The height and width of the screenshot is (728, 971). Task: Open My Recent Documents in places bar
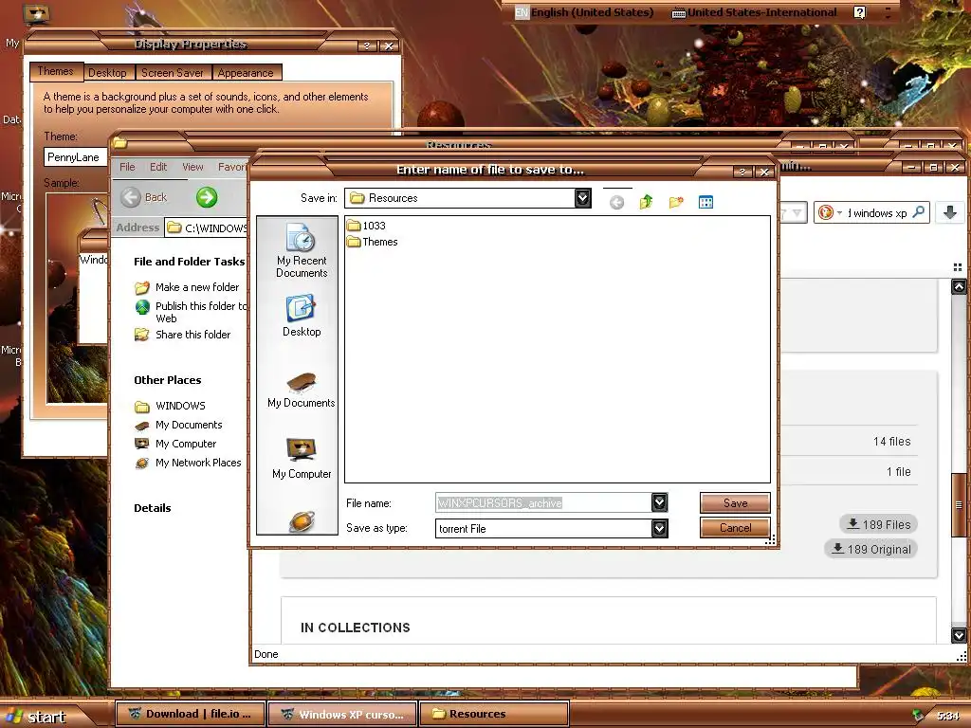(302, 250)
